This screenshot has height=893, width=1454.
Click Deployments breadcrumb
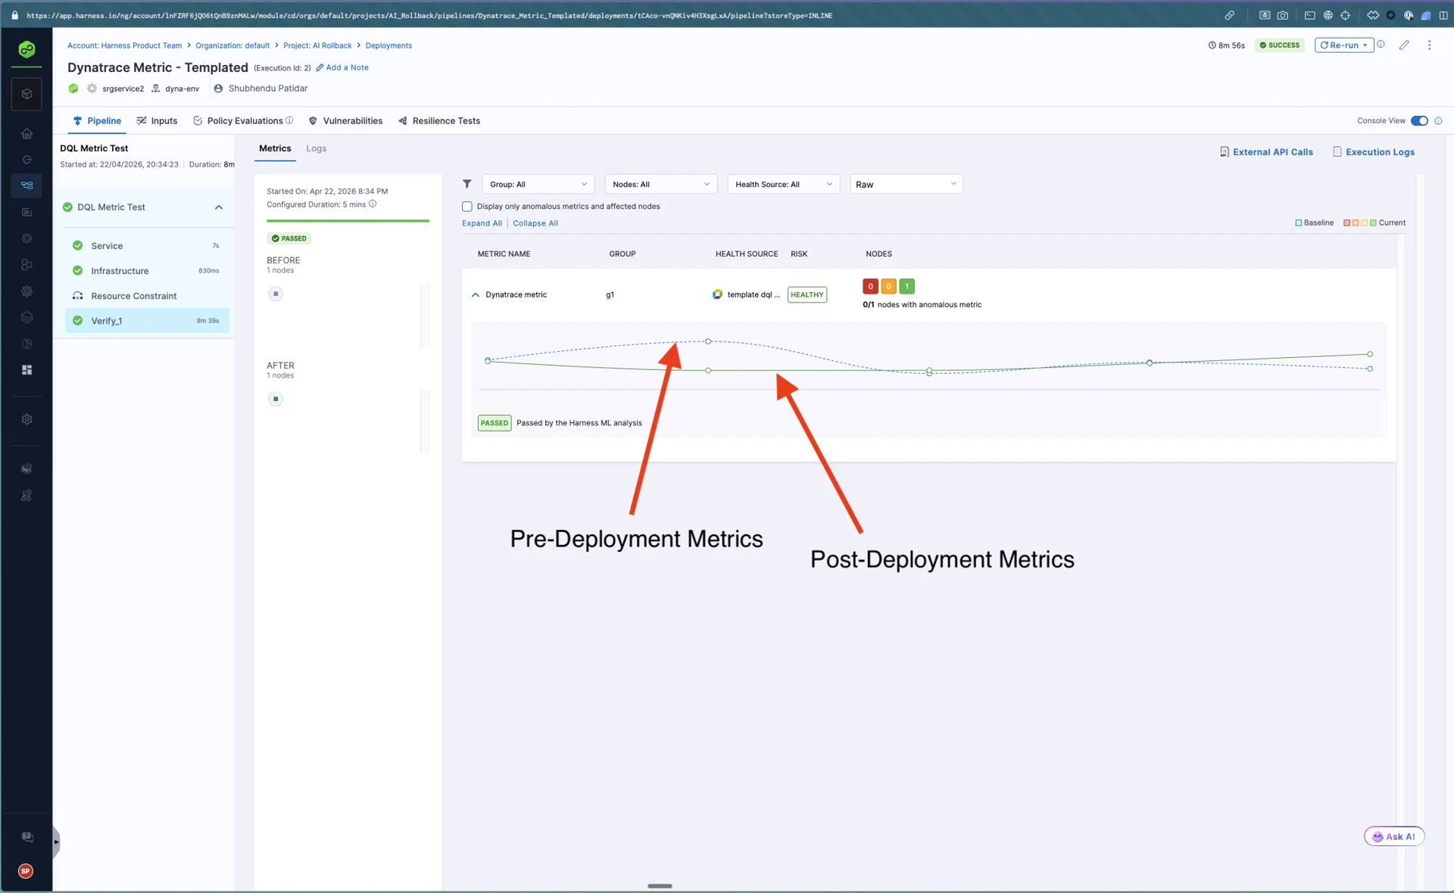(x=388, y=45)
